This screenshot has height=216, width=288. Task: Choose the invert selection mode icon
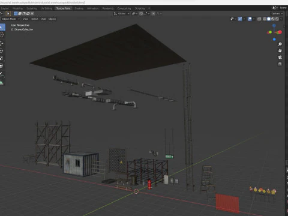click(x=28, y=14)
